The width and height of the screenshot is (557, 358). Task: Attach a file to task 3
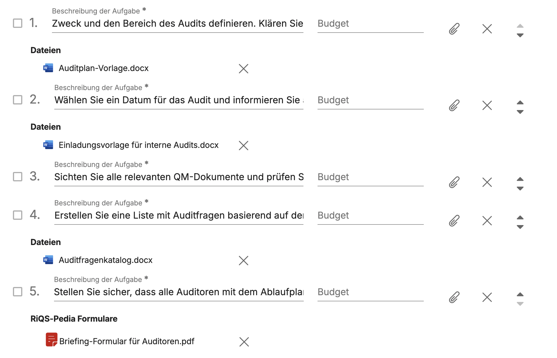(454, 182)
